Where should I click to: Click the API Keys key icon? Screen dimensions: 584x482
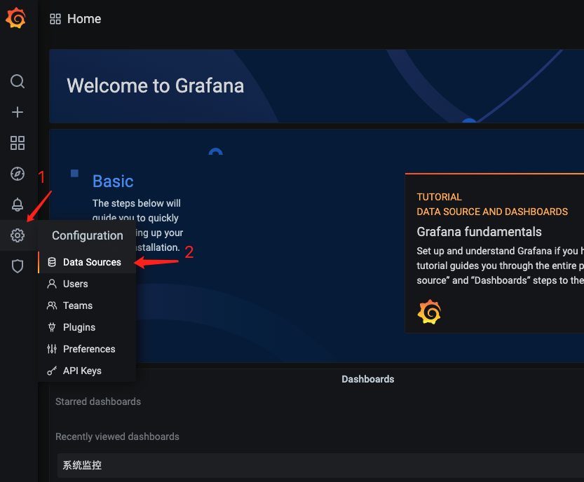click(x=52, y=371)
